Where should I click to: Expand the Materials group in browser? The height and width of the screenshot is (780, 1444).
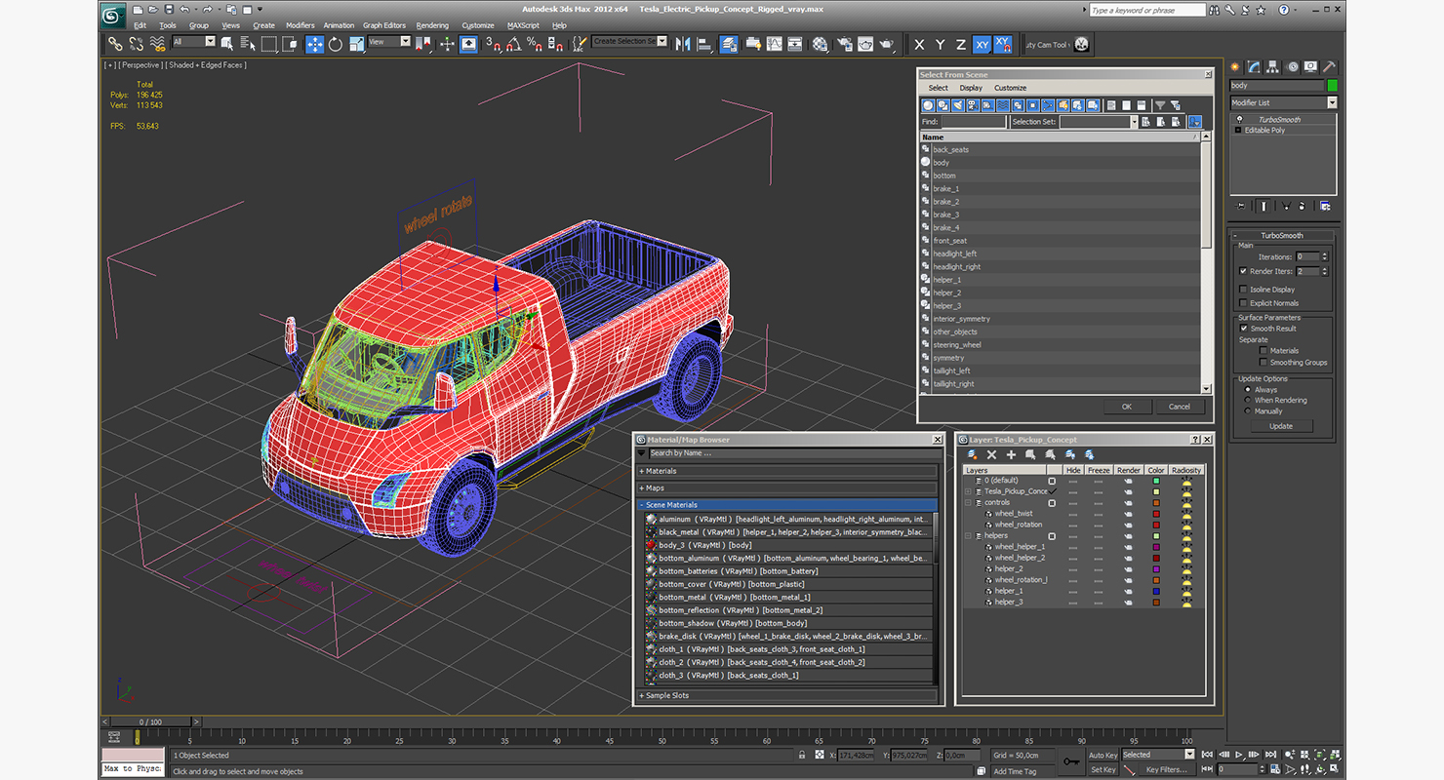pos(786,471)
